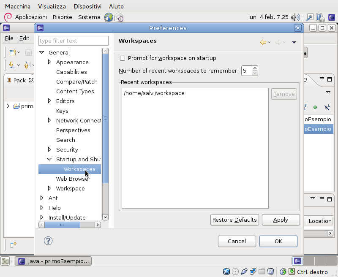Click the preferences tree horizontal scrollbar thumb
This screenshot has height=277, width=338.
pos(62,225)
